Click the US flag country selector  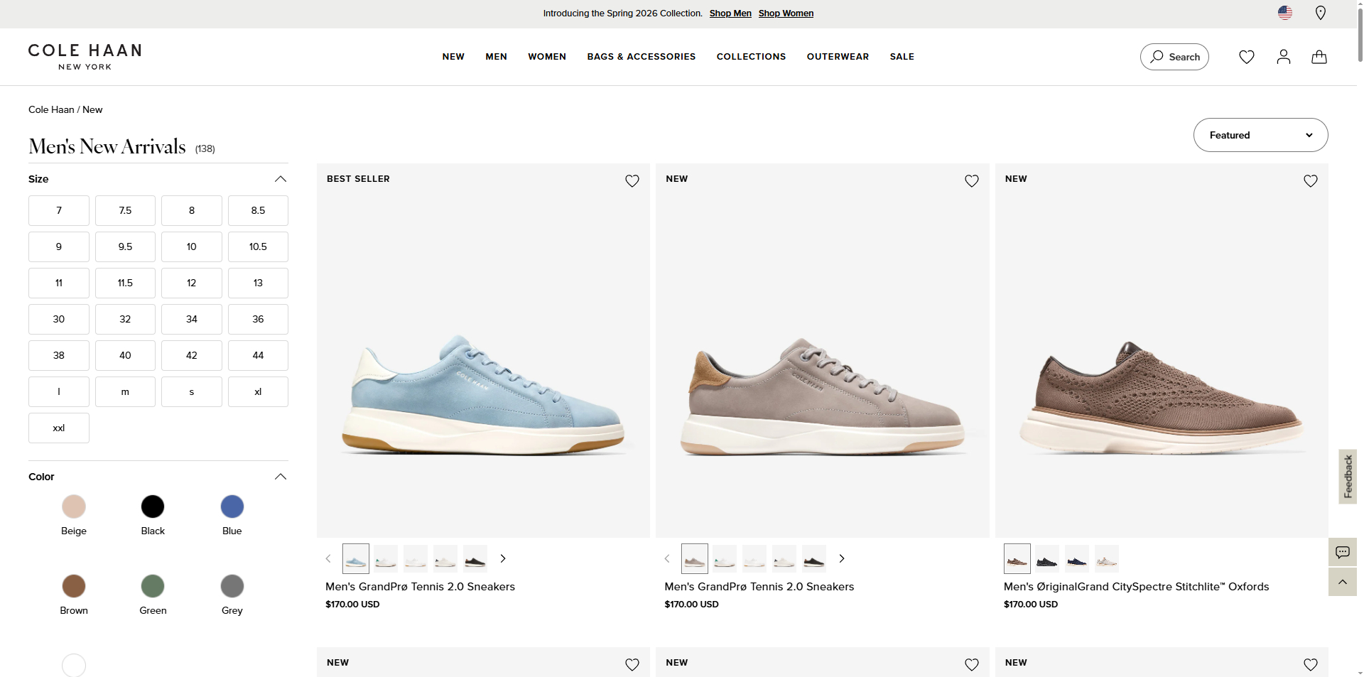(x=1285, y=12)
